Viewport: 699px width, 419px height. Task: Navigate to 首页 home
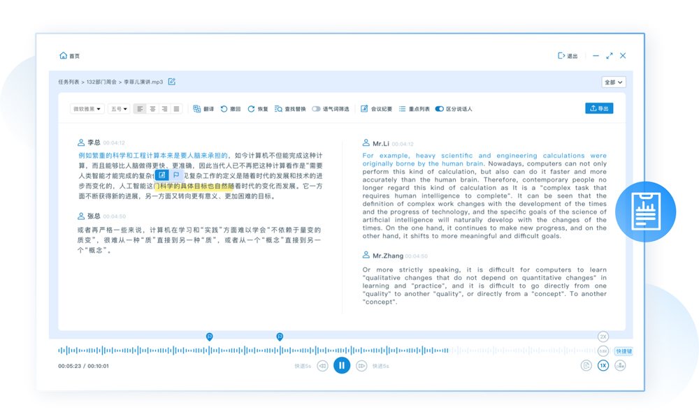click(69, 56)
